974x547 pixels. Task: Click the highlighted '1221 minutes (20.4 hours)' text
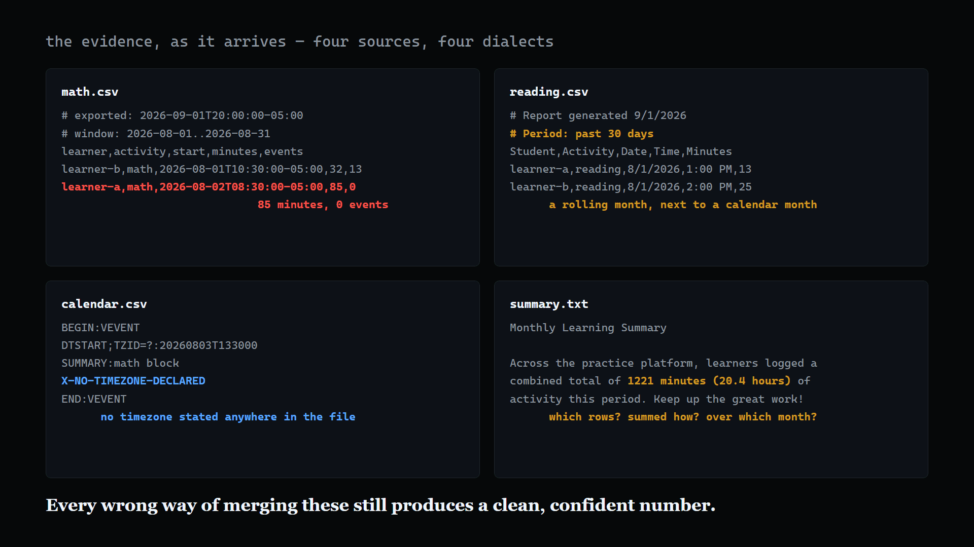709,381
